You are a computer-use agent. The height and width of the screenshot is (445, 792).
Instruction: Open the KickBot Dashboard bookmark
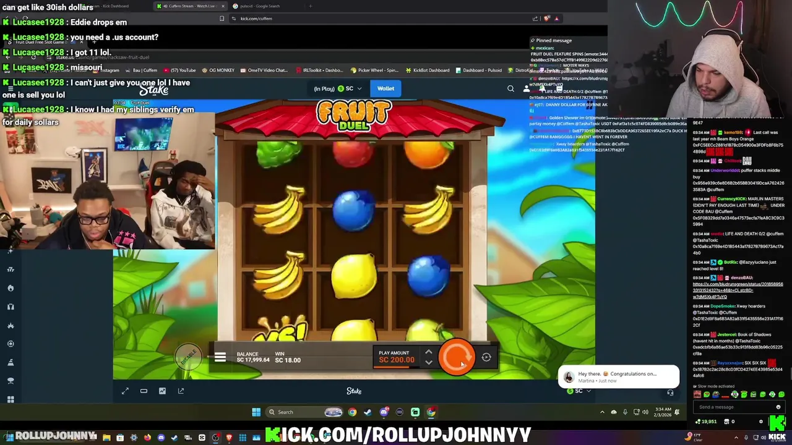428,70
